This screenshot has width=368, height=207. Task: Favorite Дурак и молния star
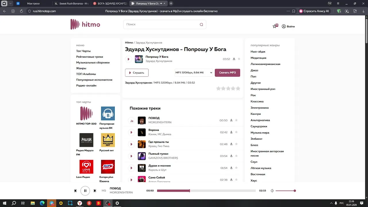pos(236,168)
